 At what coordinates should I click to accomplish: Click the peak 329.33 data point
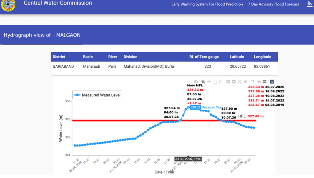pyautogui.click(x=188, y=107)
